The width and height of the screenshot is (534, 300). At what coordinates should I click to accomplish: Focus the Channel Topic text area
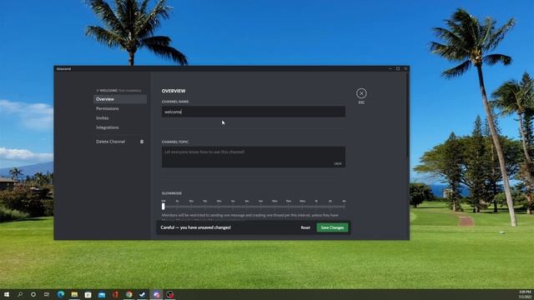pyautogui.click(x=254, y=157)
